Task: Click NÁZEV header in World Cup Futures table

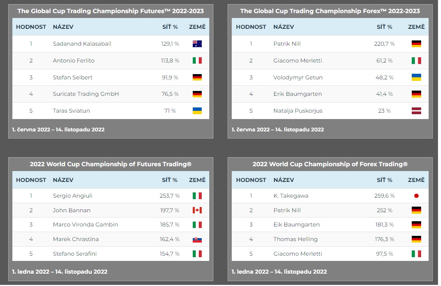Action: 63,180
